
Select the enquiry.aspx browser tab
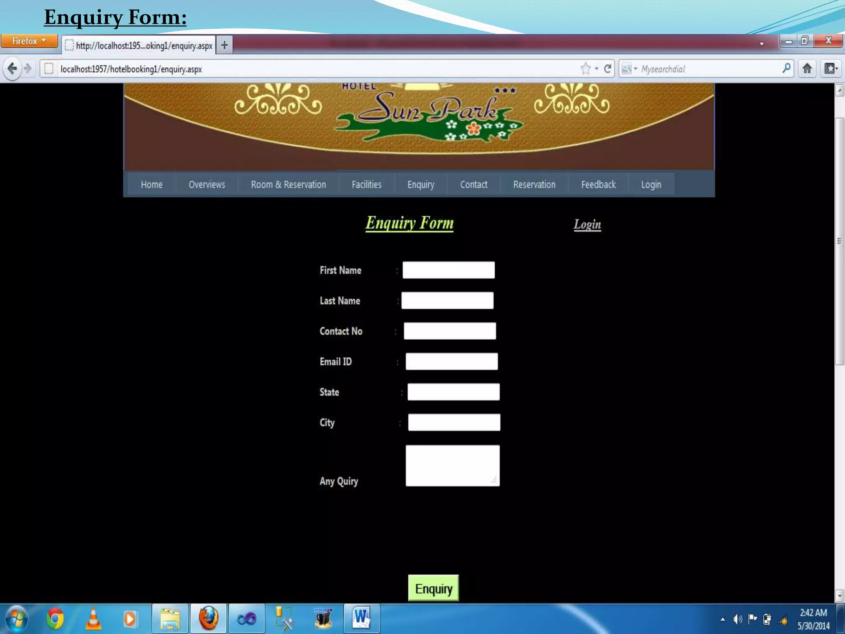pyautogui.click(x=139, y=45)
